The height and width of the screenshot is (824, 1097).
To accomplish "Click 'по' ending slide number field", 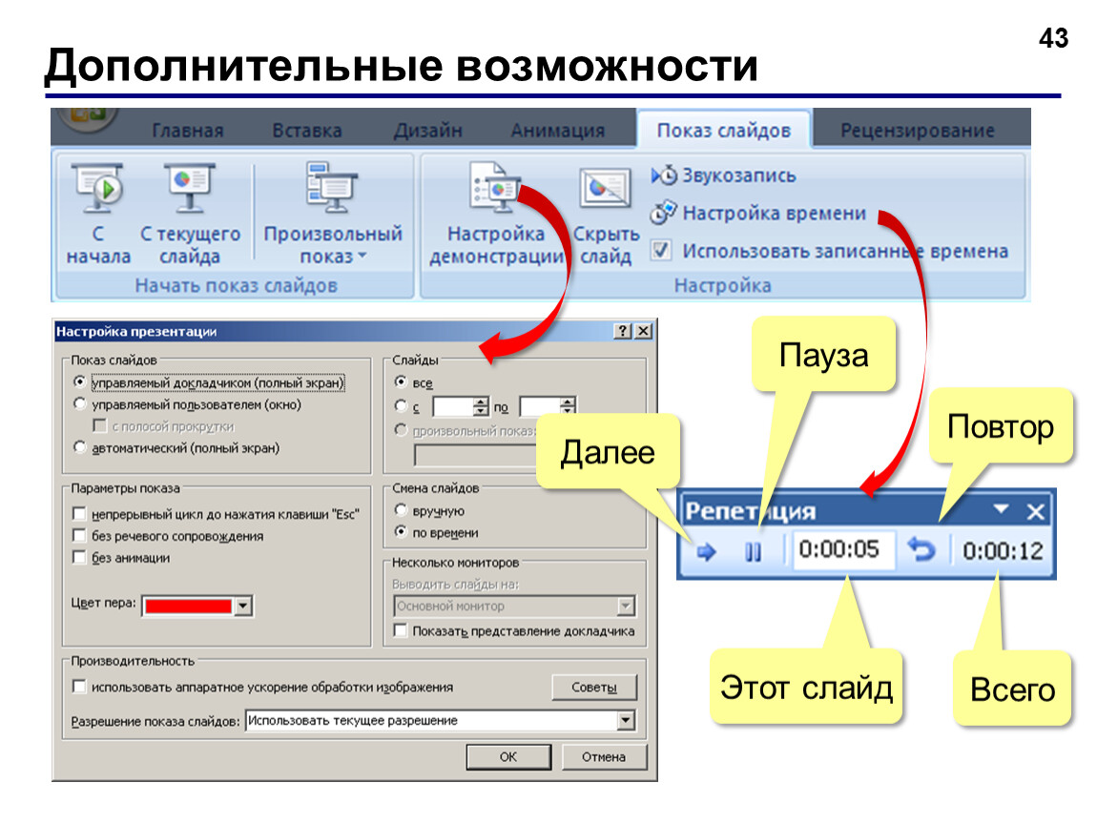I will pyautogui.click(x=540, y=405).
